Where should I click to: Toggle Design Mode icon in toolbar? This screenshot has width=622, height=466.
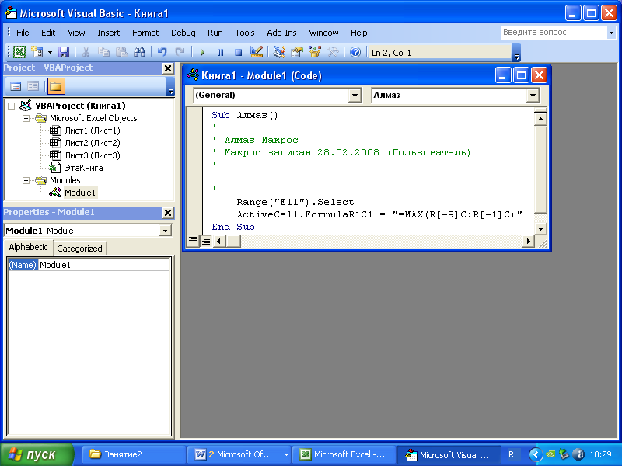(x=257, y=52)
